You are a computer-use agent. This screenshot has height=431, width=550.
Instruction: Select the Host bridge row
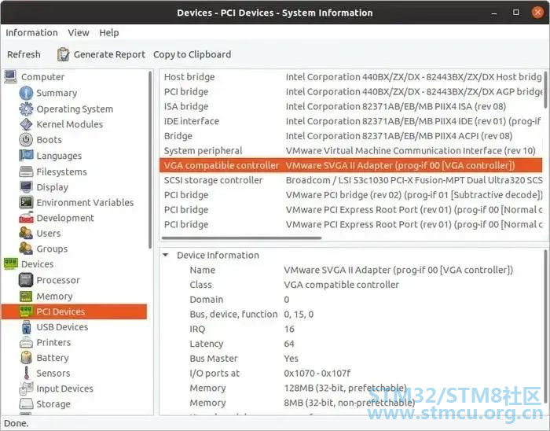pyautogui.click(x=351, y=77)
